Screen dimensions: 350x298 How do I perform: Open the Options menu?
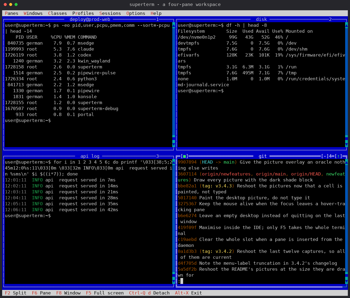[x=136, y=13]
